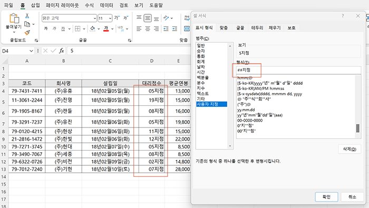
Task: Click the text orientation icon
Action: click(167, 18)
